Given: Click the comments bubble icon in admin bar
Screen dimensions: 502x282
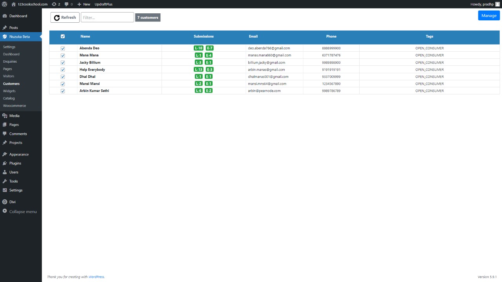Looking at the screenshot, I should point(66,4).
